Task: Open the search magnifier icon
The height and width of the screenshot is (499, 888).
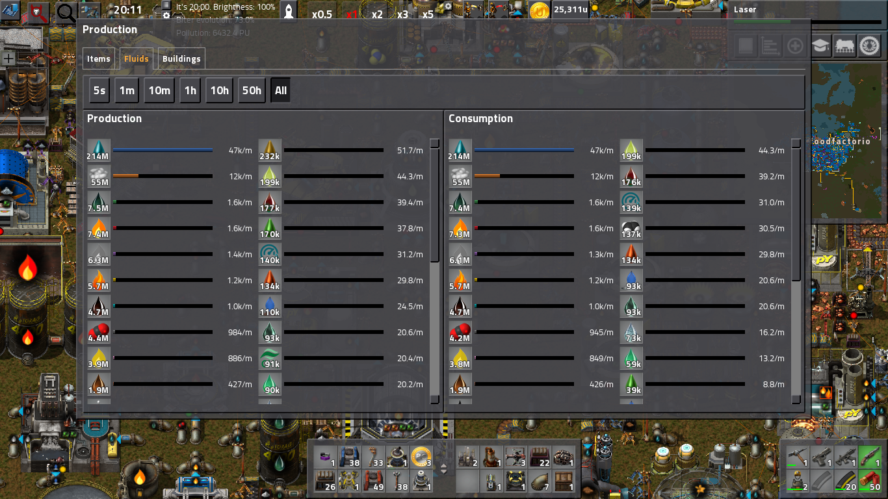Action: pyautogui.click(x=66, y=12)
